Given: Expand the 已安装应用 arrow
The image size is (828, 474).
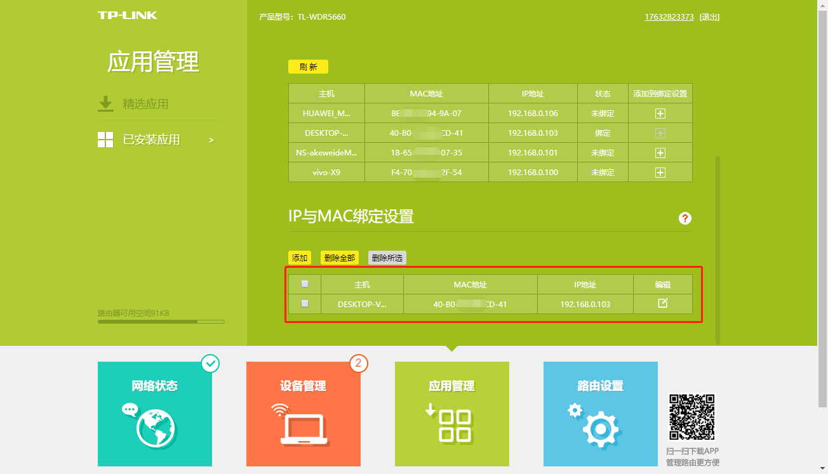Looking at the screenshot, I should [x=211, y=140].
